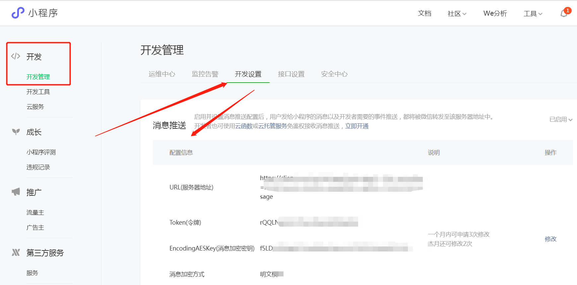Click the URL(服务器地址) label
Screen dimensions: 577x285
(191, 187)
